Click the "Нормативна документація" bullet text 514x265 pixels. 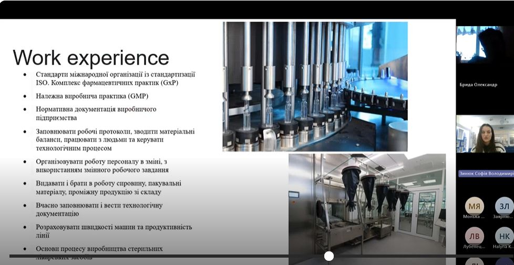[96, 113]
